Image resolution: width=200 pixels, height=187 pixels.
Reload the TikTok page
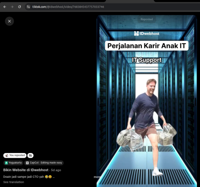(x=20, y=7)
